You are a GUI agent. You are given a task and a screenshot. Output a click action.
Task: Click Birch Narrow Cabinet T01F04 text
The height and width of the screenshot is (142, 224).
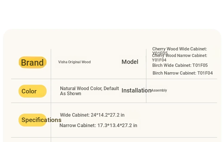tap(183, 73)
